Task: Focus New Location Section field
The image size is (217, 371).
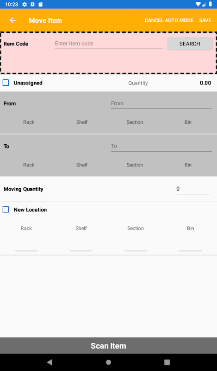Action: click(136, 246)
